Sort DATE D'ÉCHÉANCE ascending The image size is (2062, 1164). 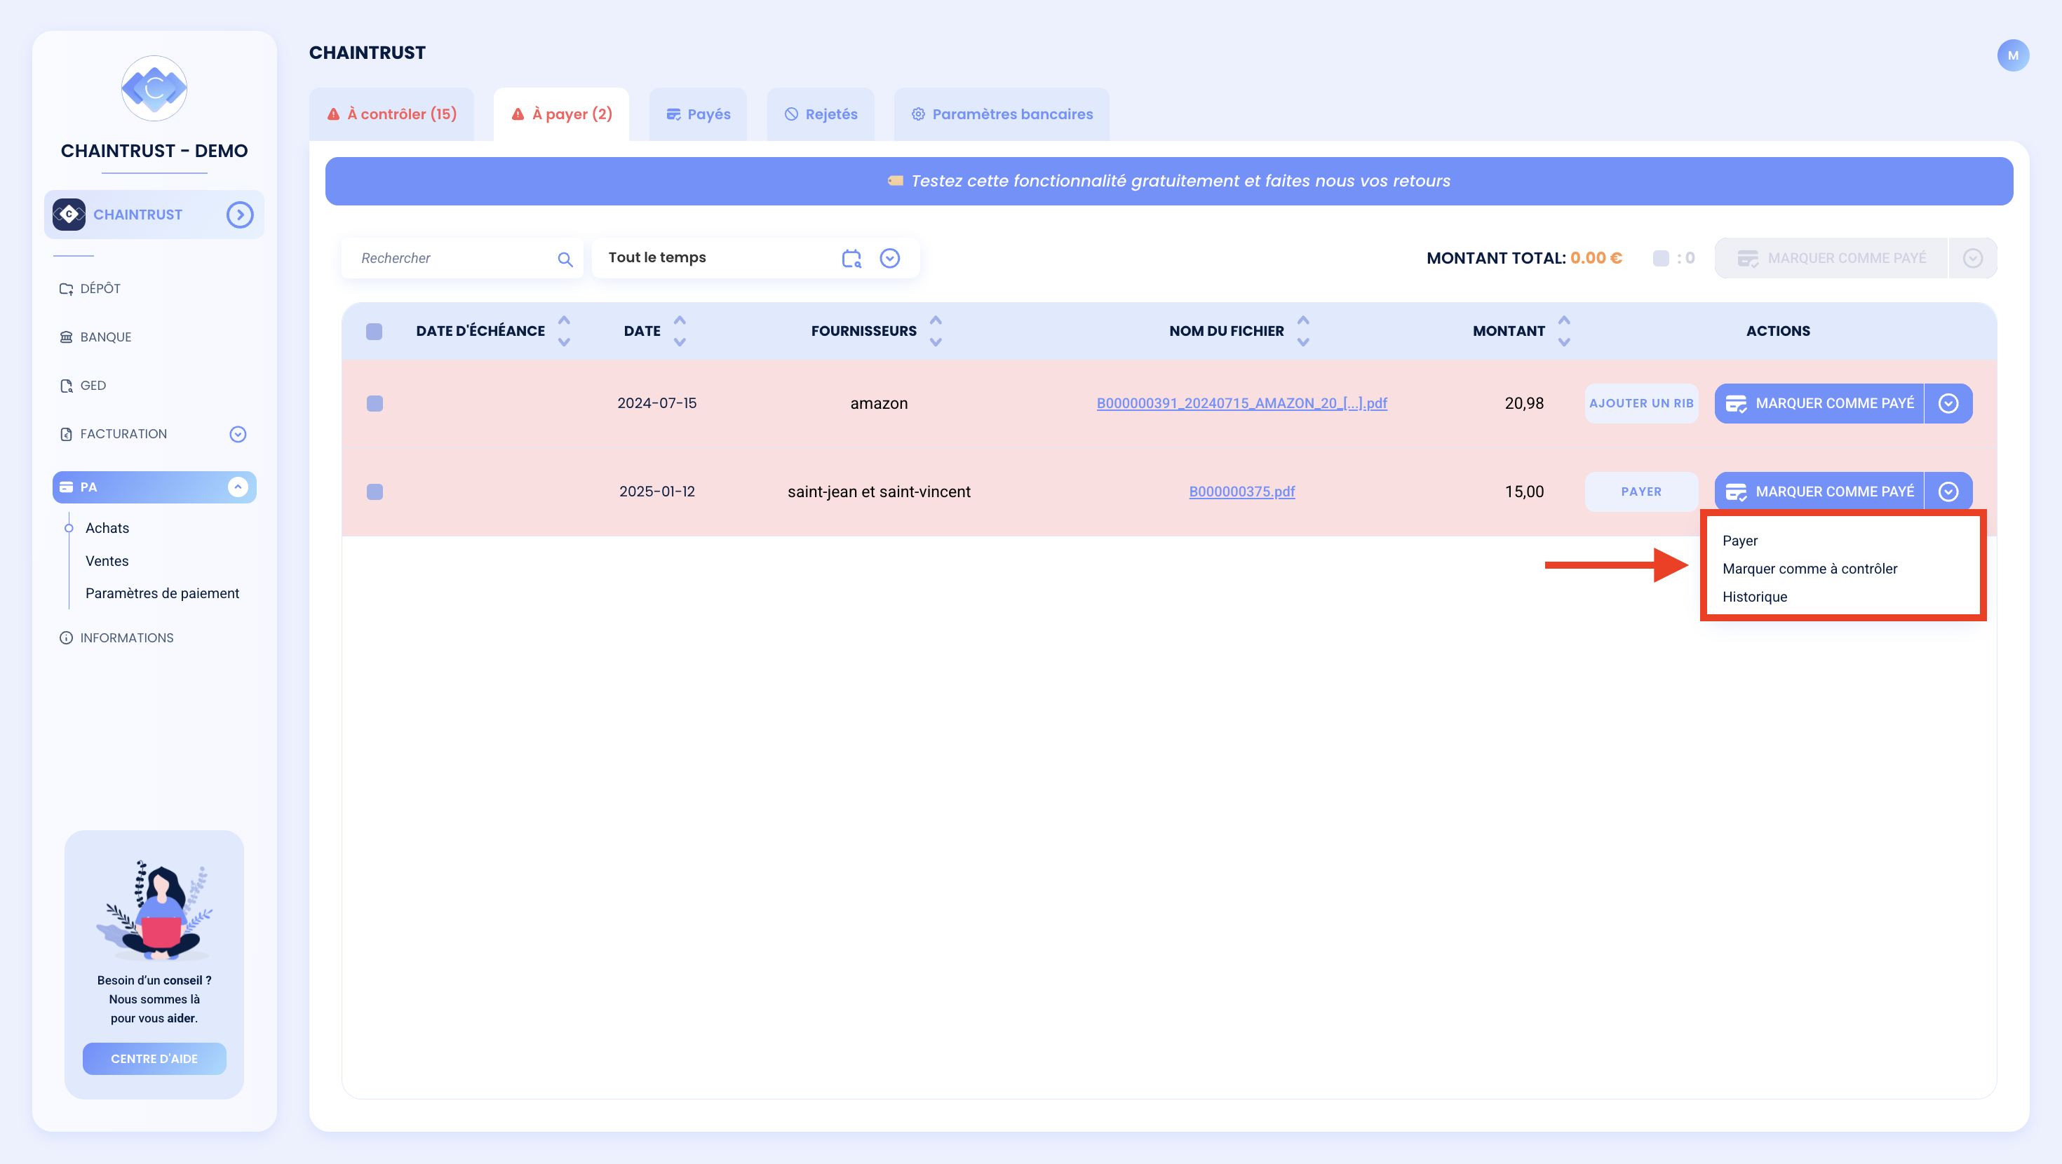pos(563,320)
